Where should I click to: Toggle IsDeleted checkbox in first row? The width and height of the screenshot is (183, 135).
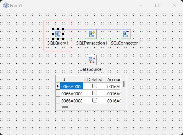pyautogui.click(x=94, y=86)
